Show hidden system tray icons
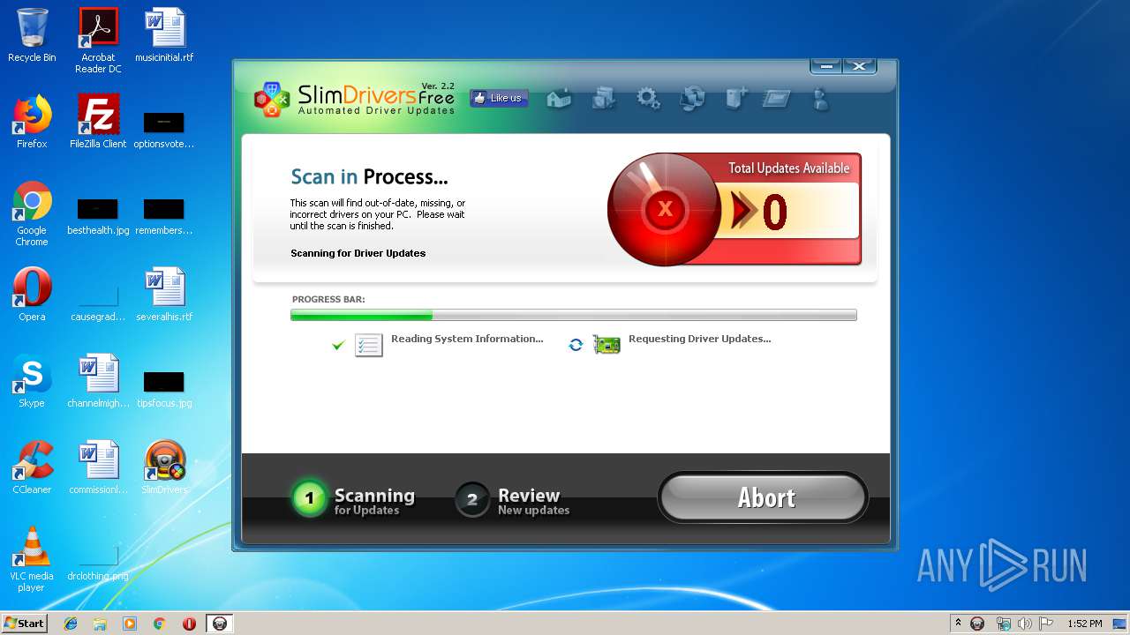Screen dimensions: 1130x635 pyautogui.click(x=958, y=624)
